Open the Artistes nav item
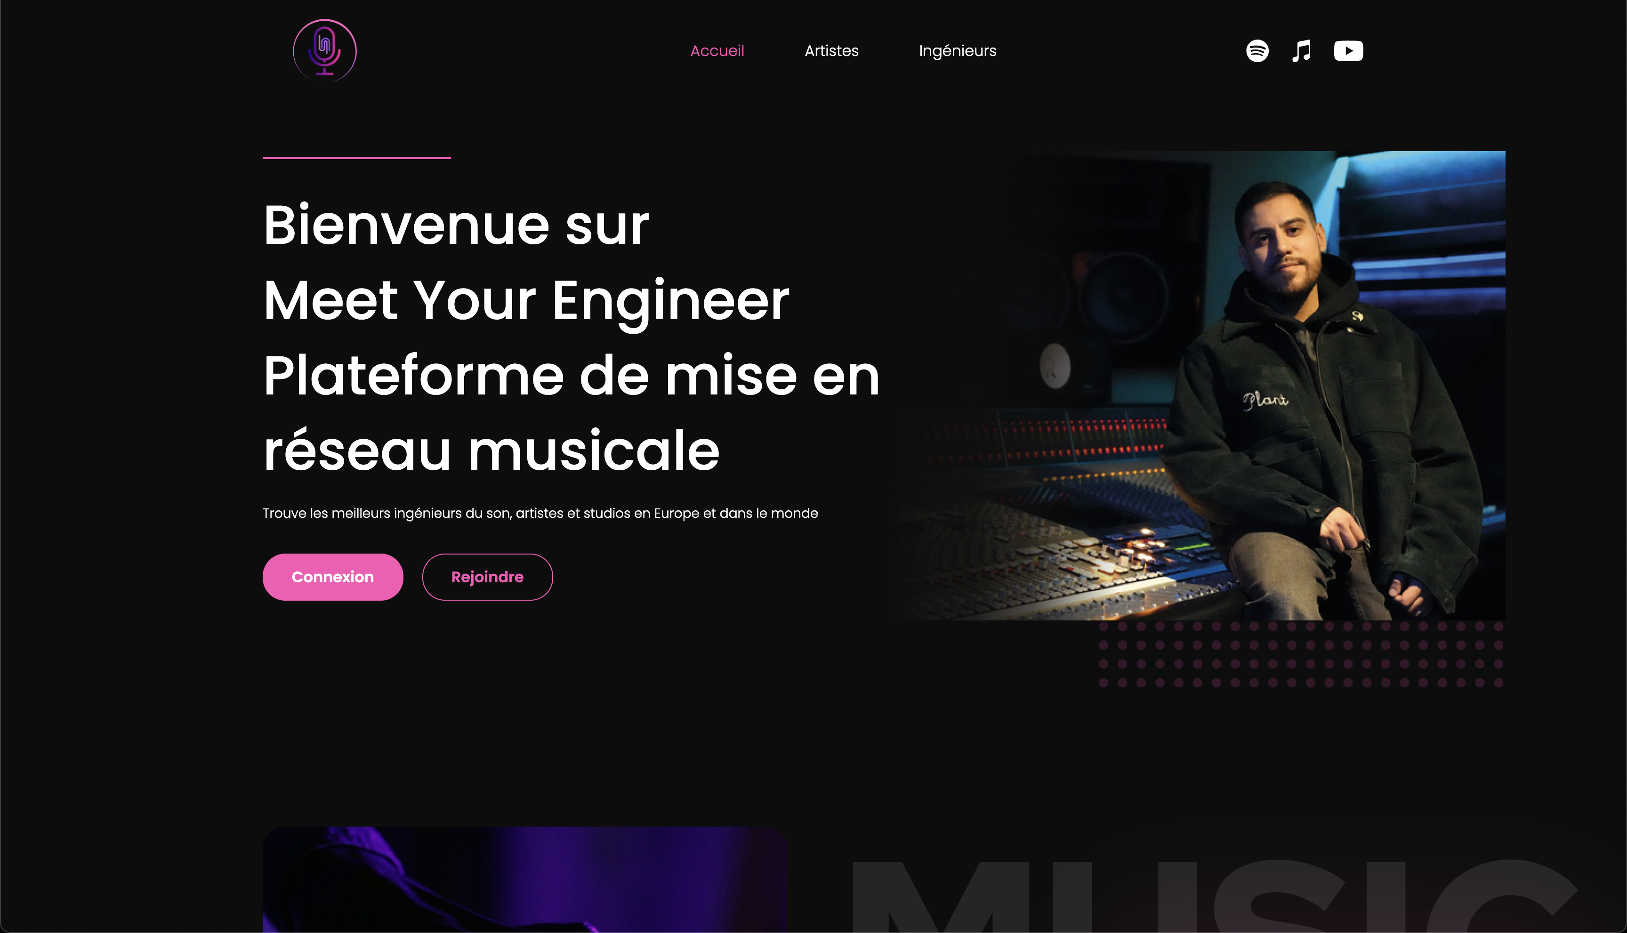This screenshot has width=1627, height=933. (831, 51)
